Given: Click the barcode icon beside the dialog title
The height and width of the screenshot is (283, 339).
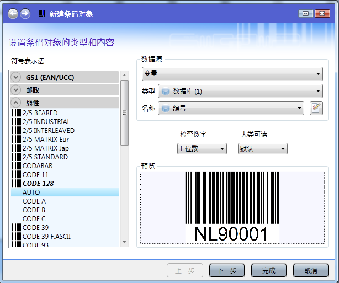Looking at the screenshot, I should click(x=41, y=14).
